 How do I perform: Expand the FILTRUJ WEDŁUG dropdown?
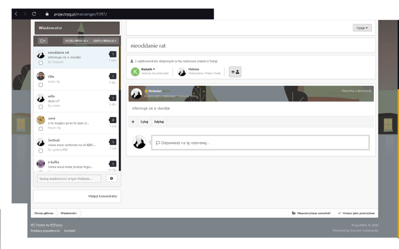coord(77,41)
